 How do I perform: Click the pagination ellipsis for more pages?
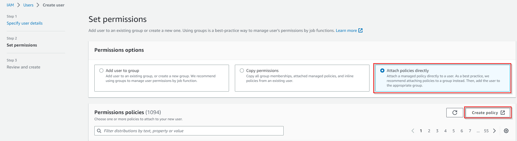point(478,131)
